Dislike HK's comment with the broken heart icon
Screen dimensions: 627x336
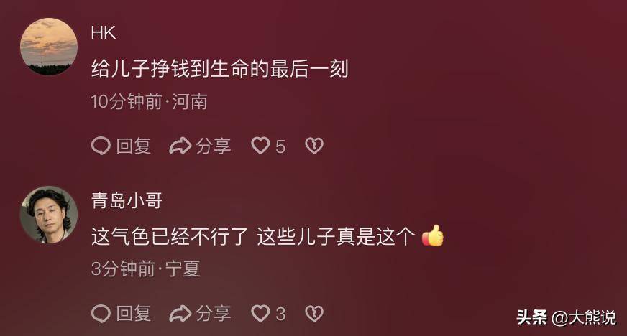point(314,146)
